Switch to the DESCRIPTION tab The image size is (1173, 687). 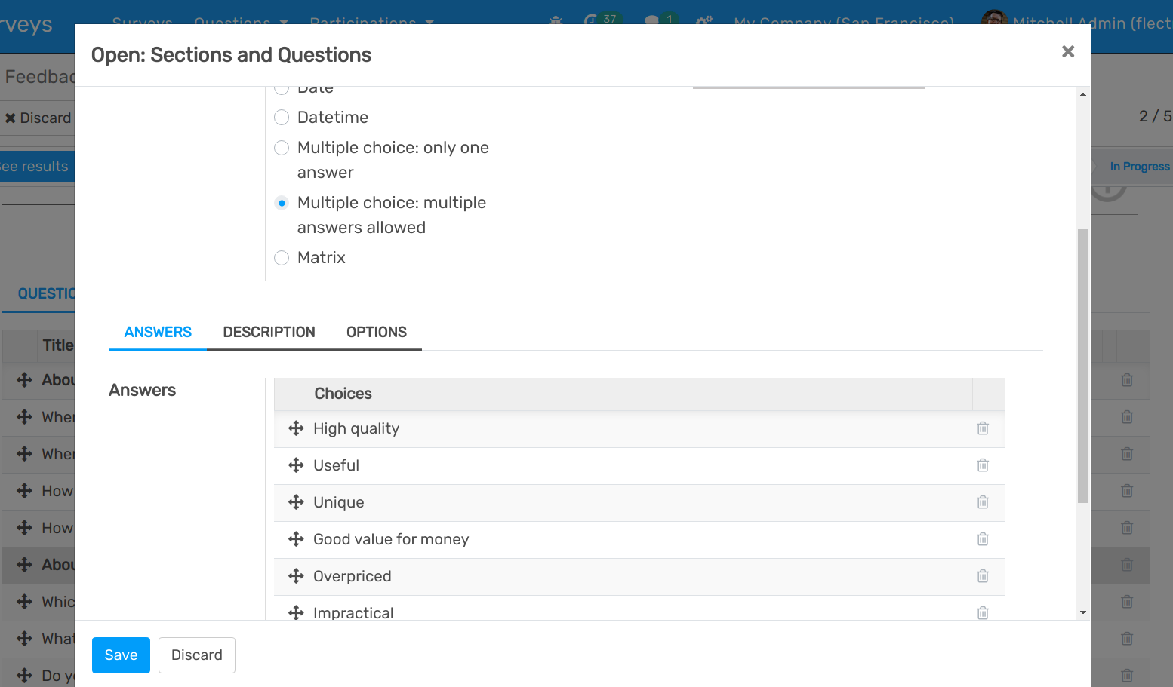pyautogui.click(x=269, y=332)
